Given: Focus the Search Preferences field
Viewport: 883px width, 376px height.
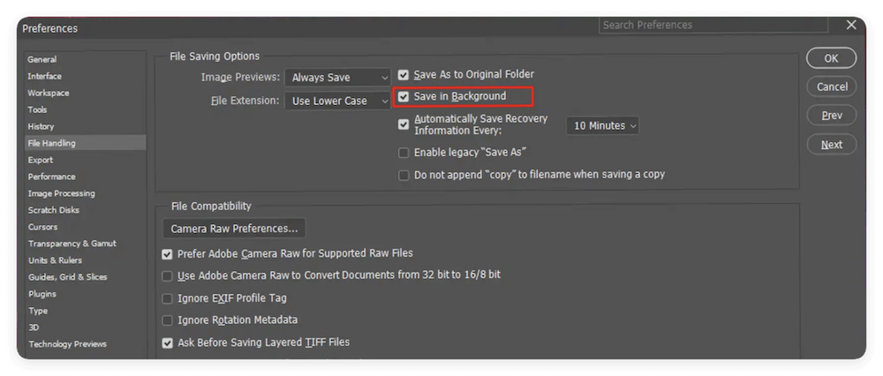Looking at the screenshot, I should coord(713,25).
